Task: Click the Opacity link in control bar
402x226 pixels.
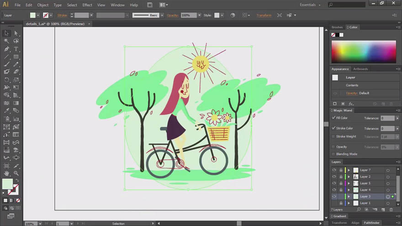Action: (x=172, y=16)
